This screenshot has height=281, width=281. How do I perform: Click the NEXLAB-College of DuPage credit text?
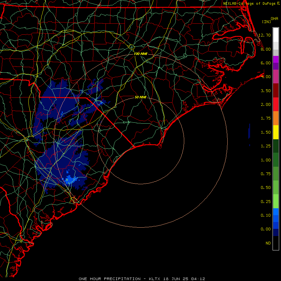pos(249,3)
